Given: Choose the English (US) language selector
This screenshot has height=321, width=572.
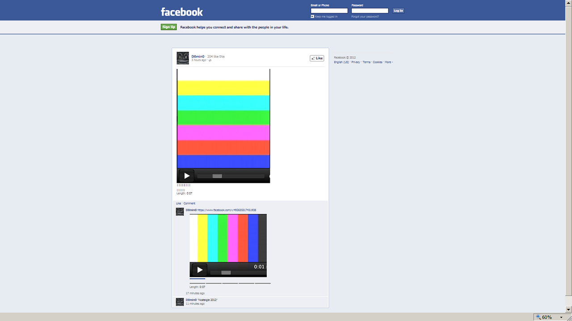Looking at the screenshot, I should 341,62.
